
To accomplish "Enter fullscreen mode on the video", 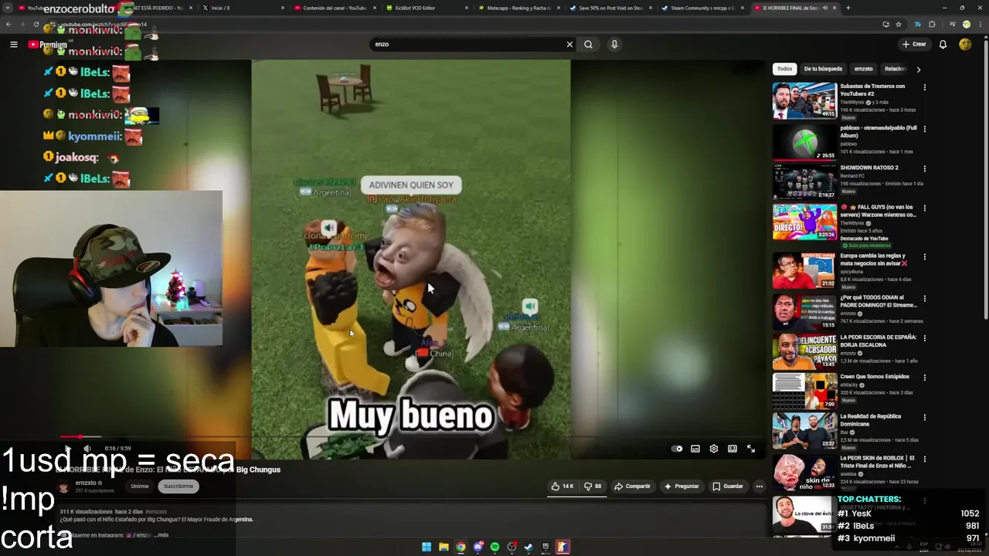I will pyautogui.click(x=751, y=449).
